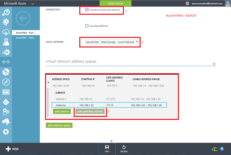Open the hexagons-with-plus Marketplace icon
231x155 pixels.
pos(6,112)
